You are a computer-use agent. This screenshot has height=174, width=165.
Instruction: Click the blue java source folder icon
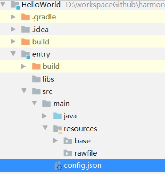coord(57,116)
